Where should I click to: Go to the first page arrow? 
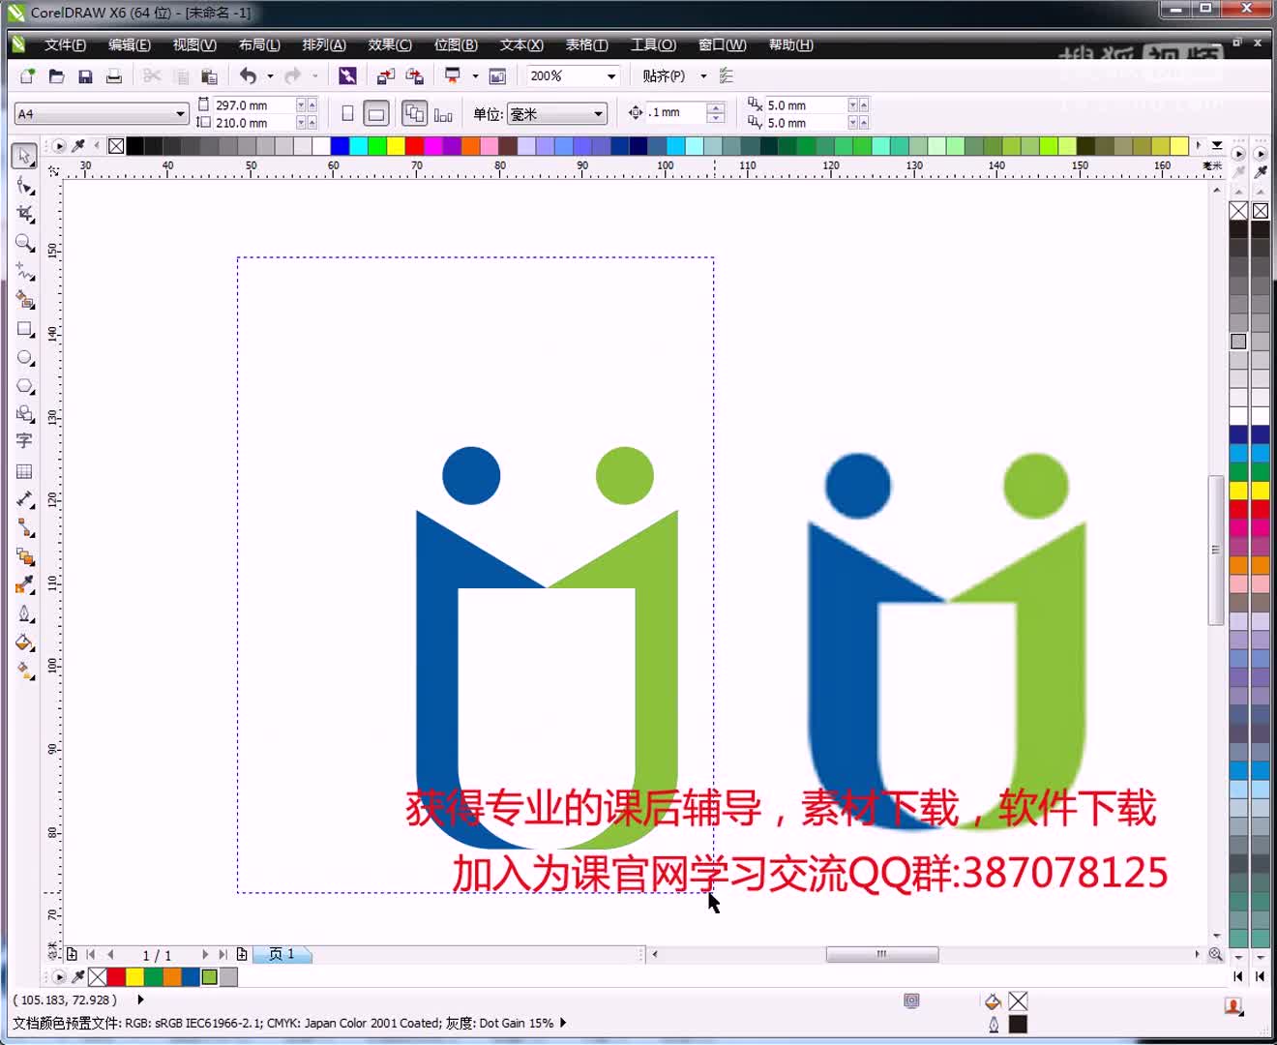coord(91,955)
